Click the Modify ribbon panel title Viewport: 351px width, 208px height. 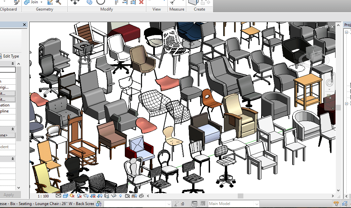(107, 9)
